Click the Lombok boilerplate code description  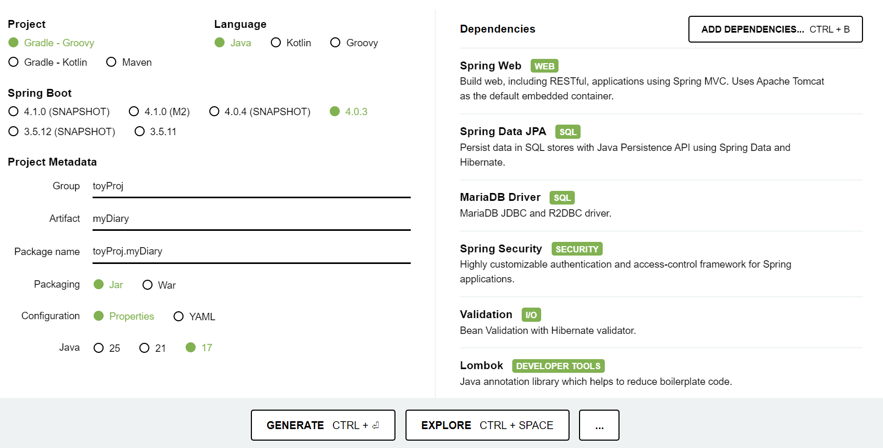tap(596, 382)
